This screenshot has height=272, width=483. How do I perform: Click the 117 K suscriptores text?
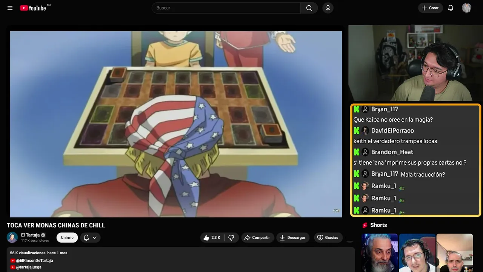35,241
